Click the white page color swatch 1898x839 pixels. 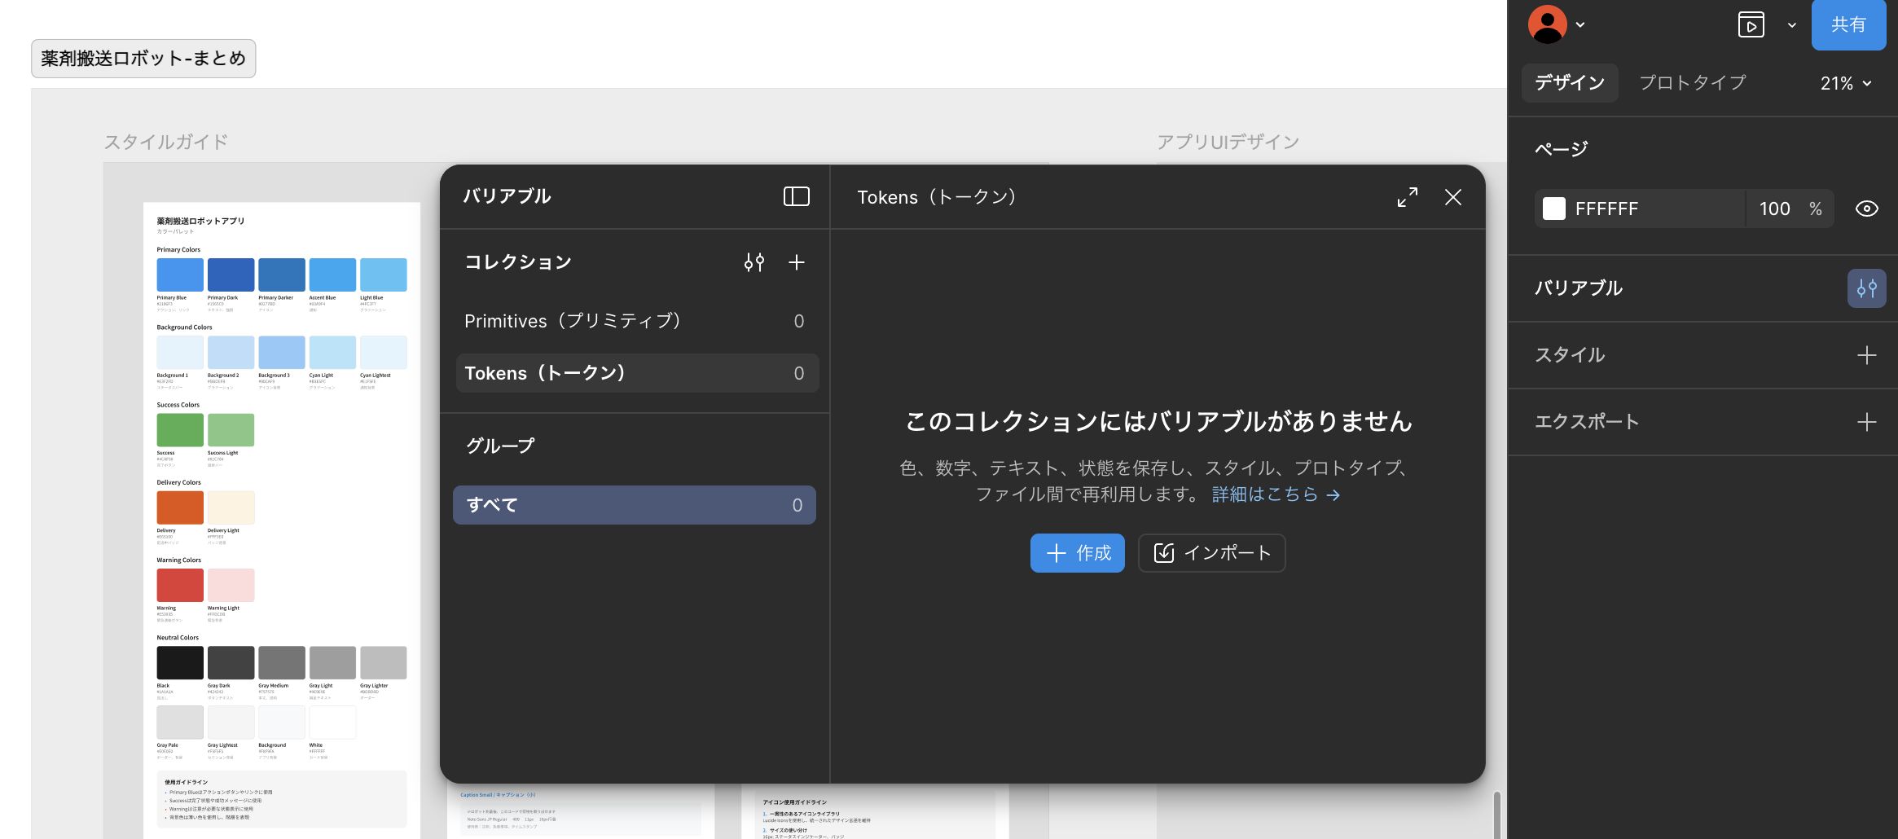(x=1554, y=209)
